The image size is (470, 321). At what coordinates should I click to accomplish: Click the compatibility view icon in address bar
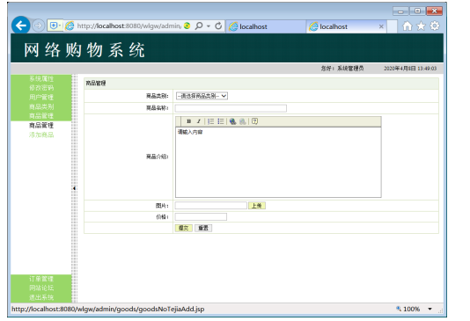pyautogui.click(x=187, y=26)
